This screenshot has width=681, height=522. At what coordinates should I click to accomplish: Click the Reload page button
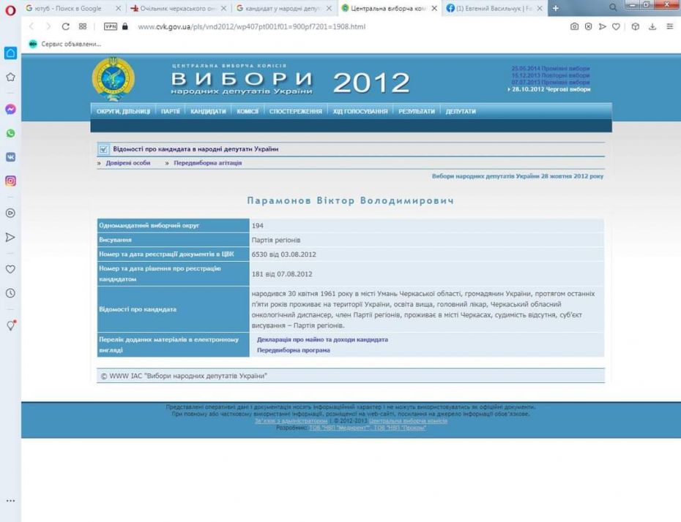[66, 26]
